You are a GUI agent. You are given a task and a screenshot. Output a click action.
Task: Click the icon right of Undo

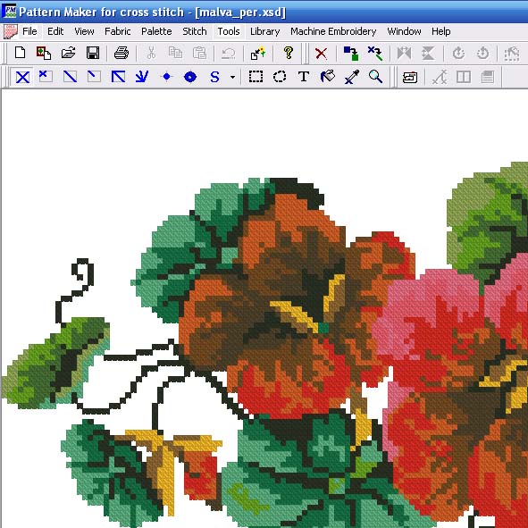tap(257, 54)
